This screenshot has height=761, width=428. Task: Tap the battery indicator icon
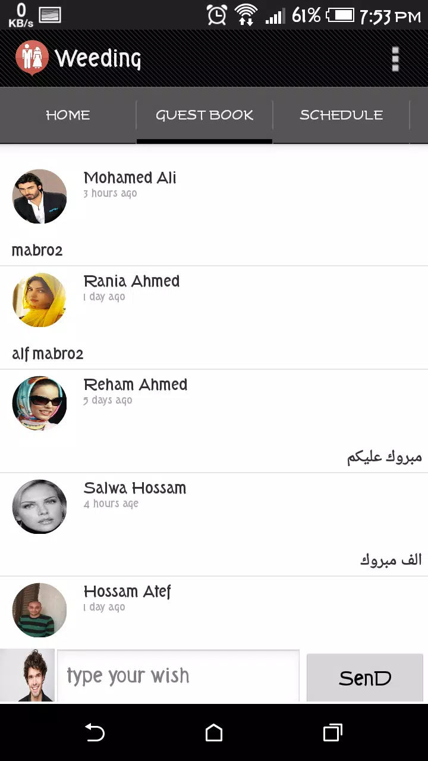point(340,15)
